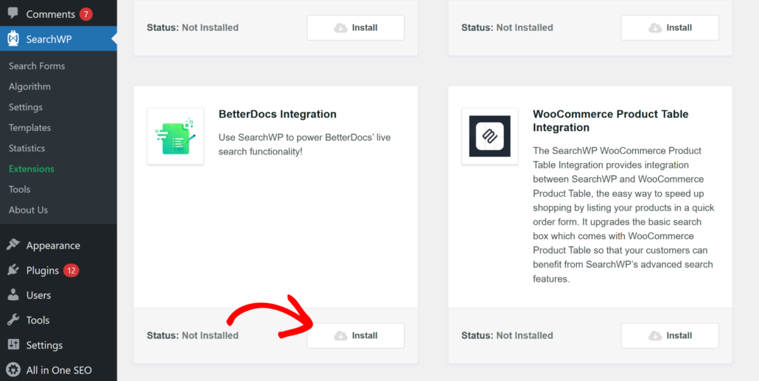This screenshot has height=381, width=759.
Task: Click BetterDocs status text Not Installed
Action: pyautogui.click(x=210, y=335)
